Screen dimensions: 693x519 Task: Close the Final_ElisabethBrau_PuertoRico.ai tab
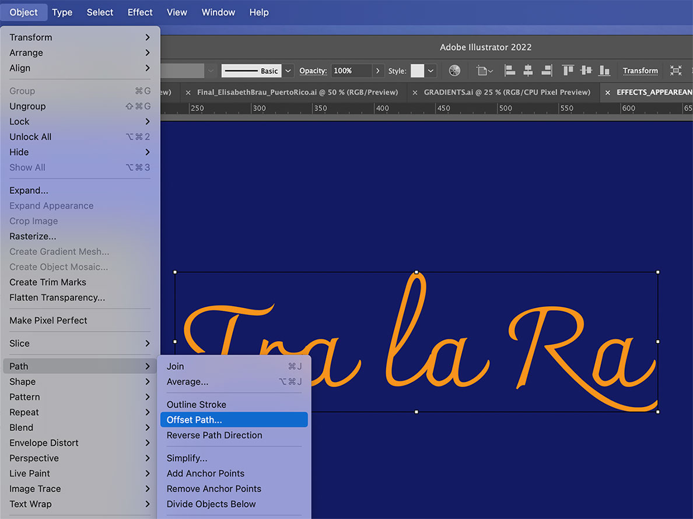pyautogui.click(x=188, y=92)
